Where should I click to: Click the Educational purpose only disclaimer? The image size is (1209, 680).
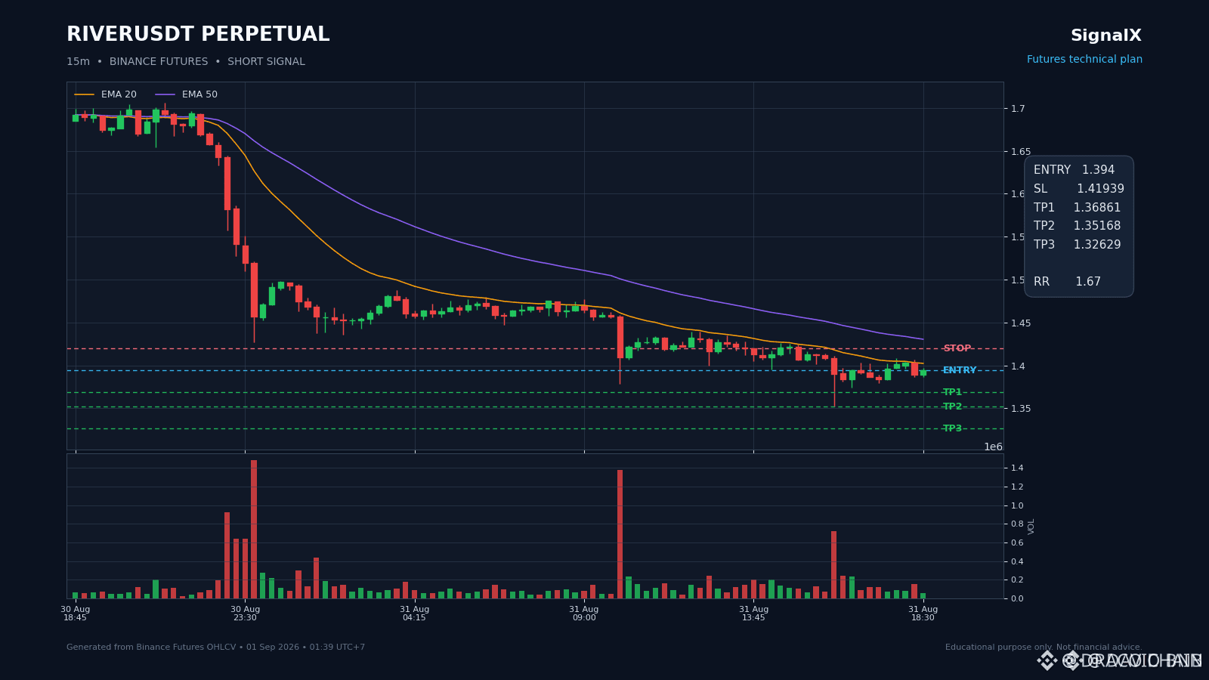(1044, 648)
